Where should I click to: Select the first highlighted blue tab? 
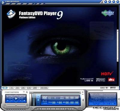[5, 88]
